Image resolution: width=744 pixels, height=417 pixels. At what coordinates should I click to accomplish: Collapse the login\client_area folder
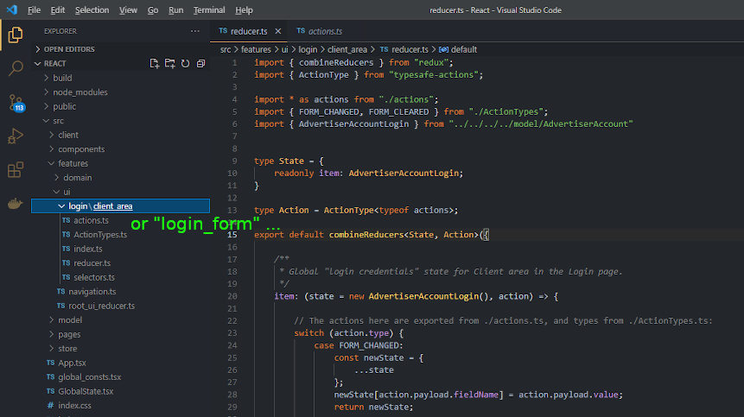(120, 206)
